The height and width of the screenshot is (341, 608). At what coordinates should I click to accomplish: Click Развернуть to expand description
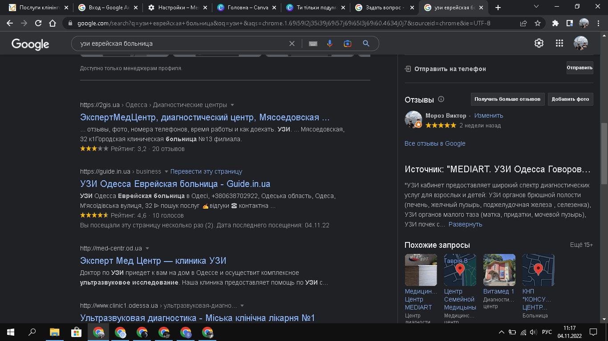(x=465, y=224)
